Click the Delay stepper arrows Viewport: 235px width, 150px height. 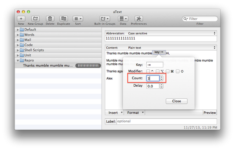pos(161,86)
